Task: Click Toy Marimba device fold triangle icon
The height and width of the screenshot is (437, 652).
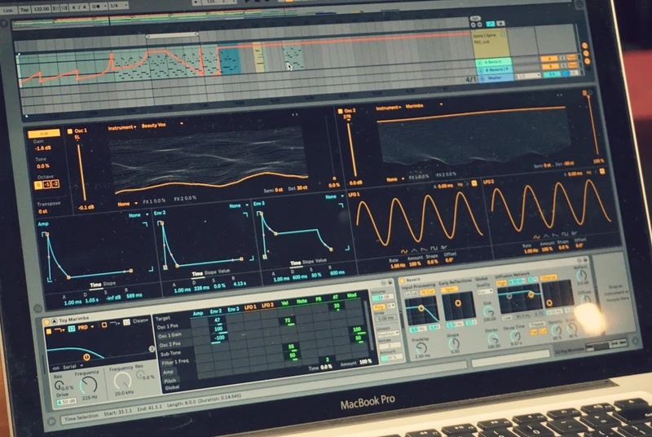Action: point(54,321)
